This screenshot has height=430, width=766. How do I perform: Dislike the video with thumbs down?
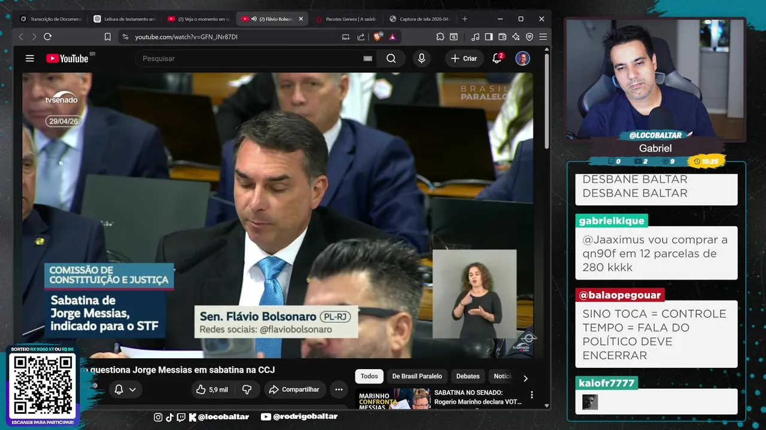247,389
